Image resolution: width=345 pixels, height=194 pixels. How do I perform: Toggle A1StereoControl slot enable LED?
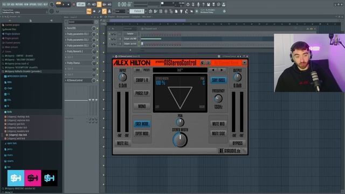pos(98,80)
